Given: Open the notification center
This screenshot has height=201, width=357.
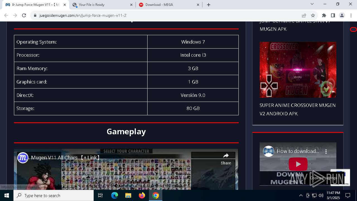Looking at the screenshot, I should [348, 195].
